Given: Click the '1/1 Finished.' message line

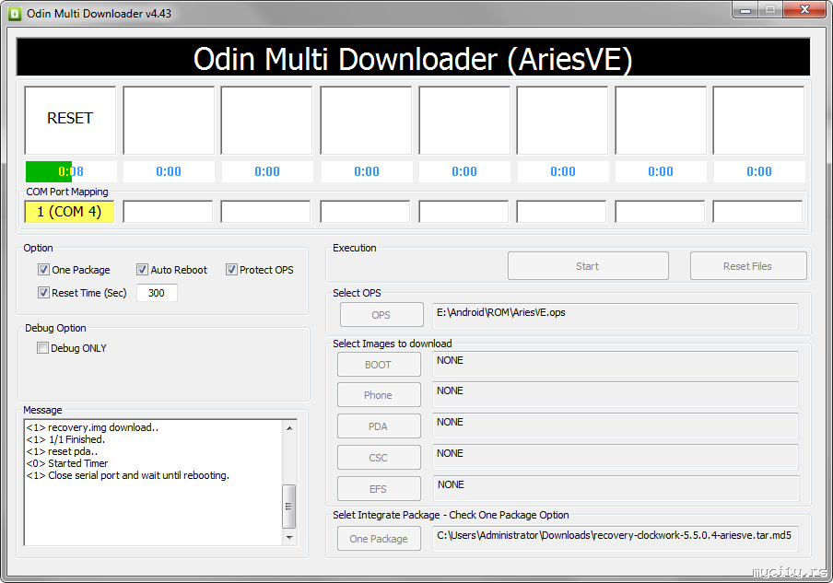Looking at the screenshot, I should (x=65, y=439).
